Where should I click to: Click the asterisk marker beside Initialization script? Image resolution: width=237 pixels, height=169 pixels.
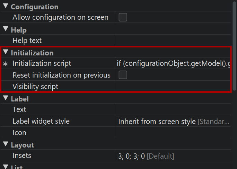click(5, 64)
